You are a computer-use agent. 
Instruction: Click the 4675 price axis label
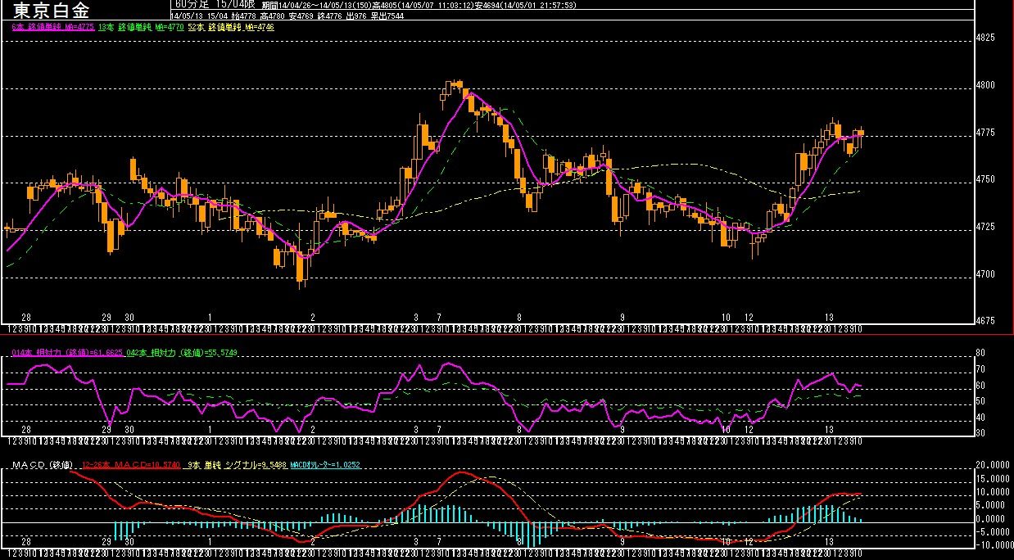(x=986, y=321)
